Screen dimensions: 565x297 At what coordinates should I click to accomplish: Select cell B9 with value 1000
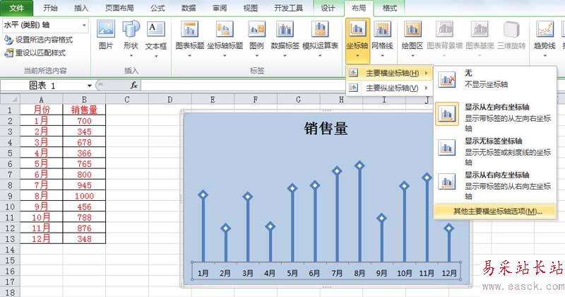click(84, 196)
